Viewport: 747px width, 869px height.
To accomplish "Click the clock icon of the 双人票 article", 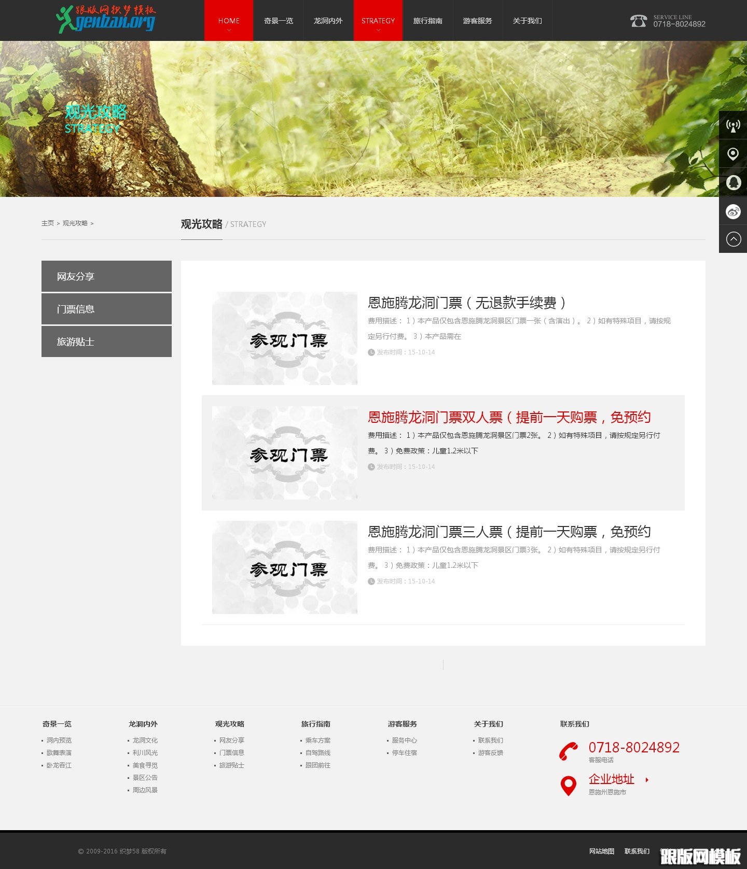I will click(371, 467).
